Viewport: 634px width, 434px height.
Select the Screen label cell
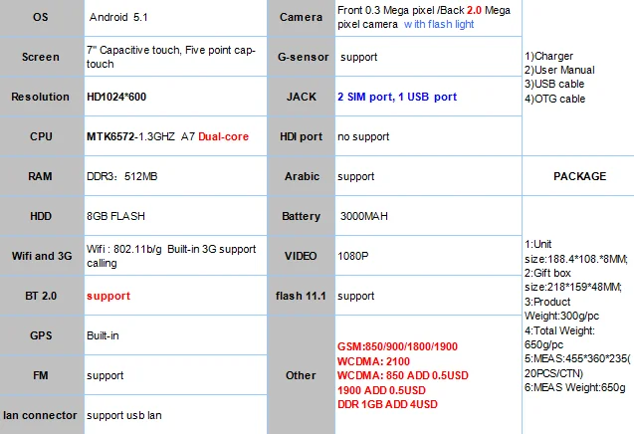(x=42, y=57)
